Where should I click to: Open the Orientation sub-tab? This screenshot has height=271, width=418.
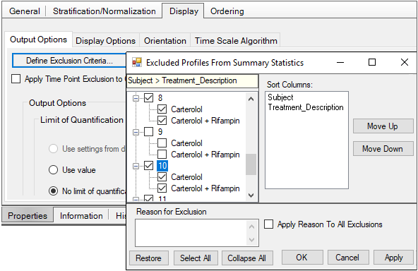pos(165,41)
